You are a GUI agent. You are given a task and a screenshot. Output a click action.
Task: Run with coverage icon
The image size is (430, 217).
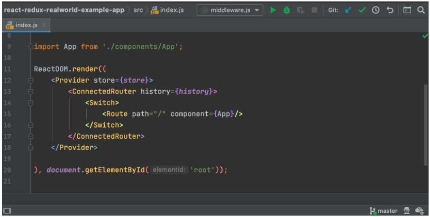click(x=300, y=10)
